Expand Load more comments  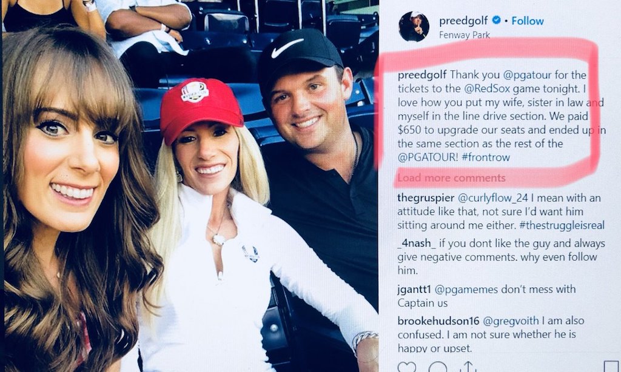pyautogui.click(x=451, y=178)
